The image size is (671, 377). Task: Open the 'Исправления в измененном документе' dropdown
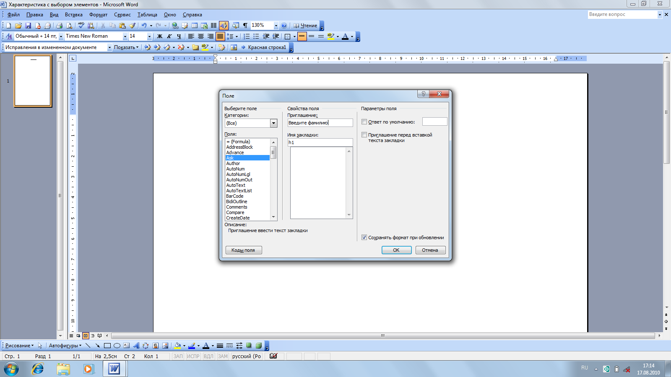tap(109, 47)
